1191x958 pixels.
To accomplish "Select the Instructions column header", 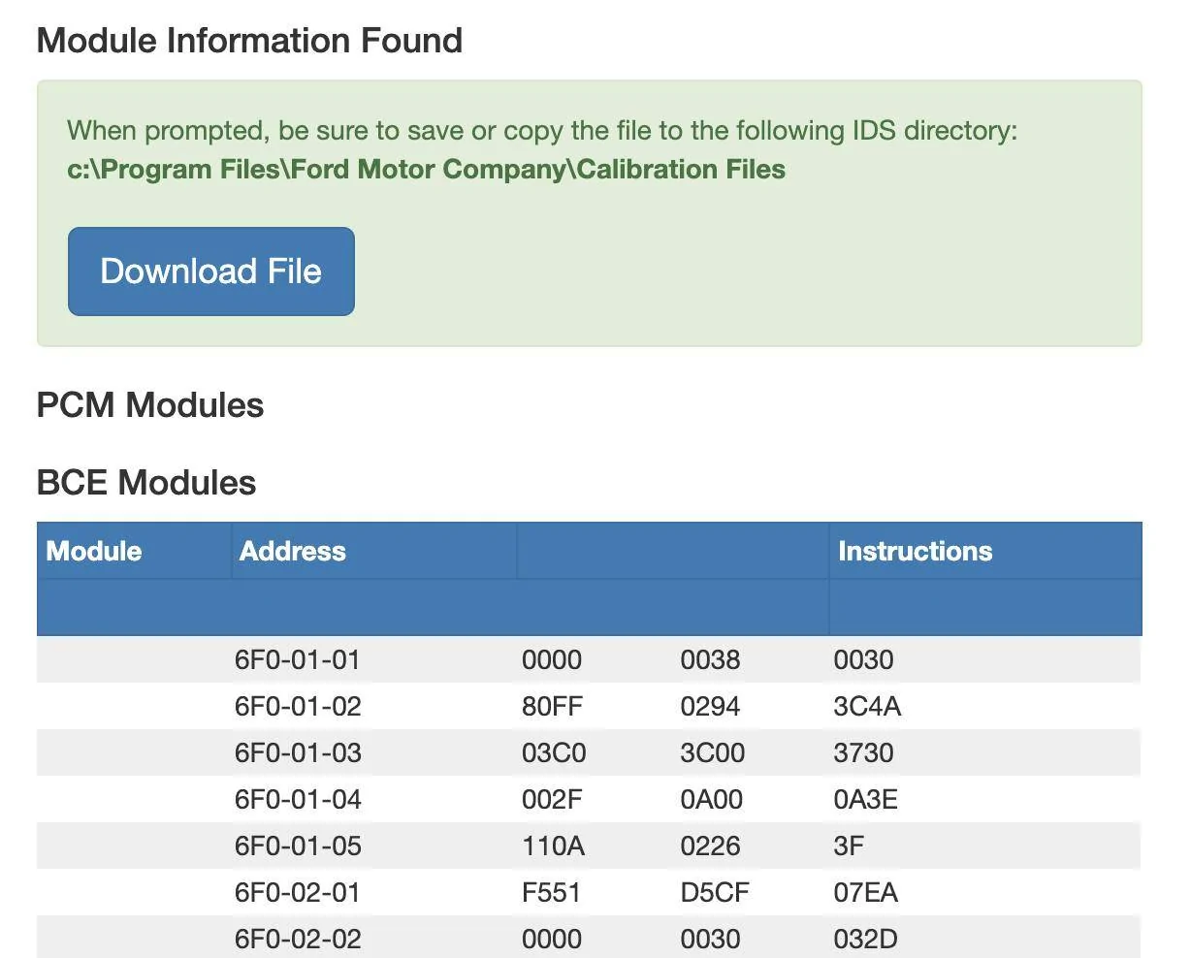I will click(915, 551).
